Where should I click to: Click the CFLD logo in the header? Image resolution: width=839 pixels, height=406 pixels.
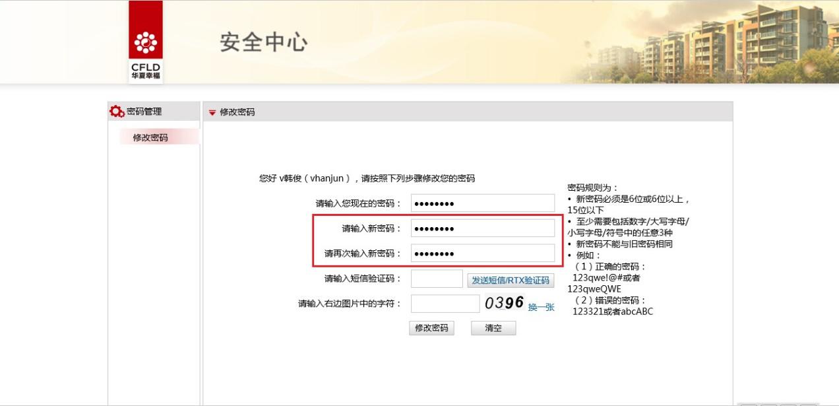coord(145,42)
